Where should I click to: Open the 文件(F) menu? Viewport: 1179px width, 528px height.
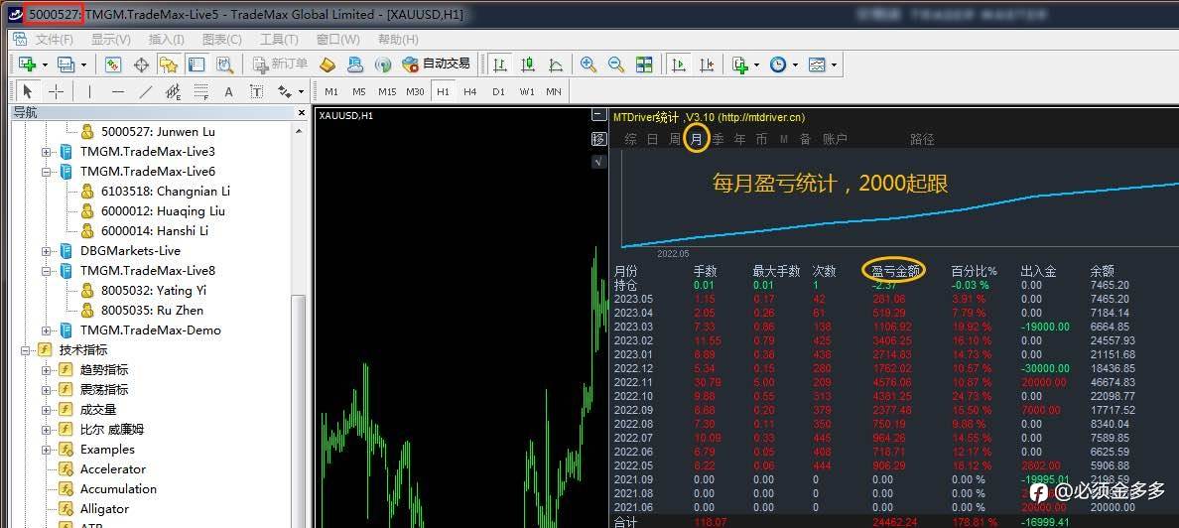[x=55, y=39]
